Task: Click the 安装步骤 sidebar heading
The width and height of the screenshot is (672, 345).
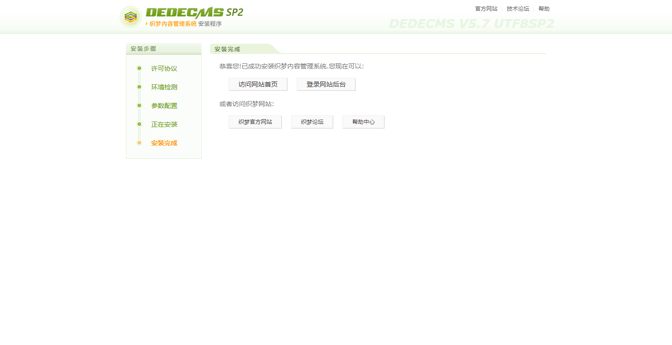Action: (143, 49)
